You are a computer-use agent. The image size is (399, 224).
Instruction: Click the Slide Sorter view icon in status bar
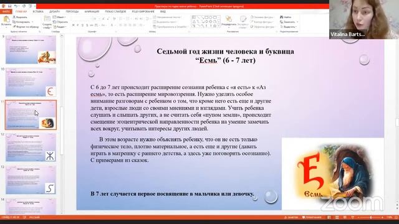click(337, 218)
